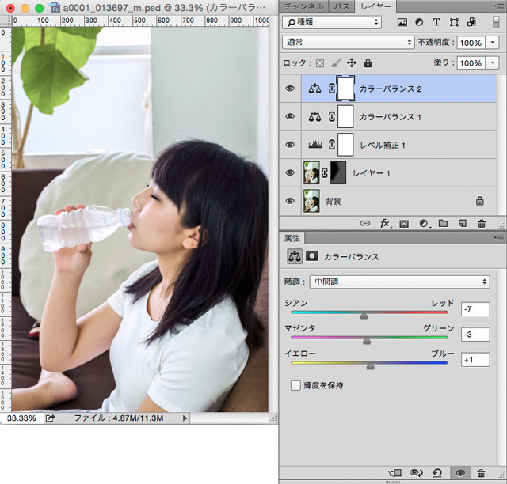Click the lock all padlock icon
This screenshot has height=484, width=507.
[x=368, y=62]
